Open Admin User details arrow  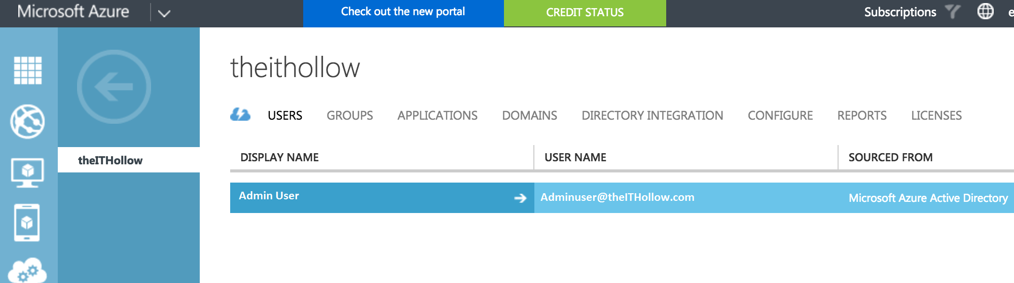pos(520,198)
